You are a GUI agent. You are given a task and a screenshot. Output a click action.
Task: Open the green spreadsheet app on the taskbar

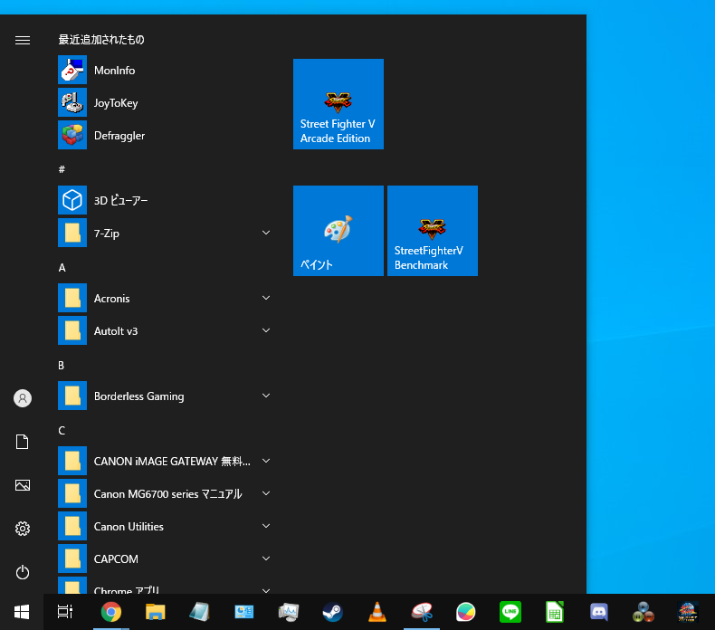(555, 612)
